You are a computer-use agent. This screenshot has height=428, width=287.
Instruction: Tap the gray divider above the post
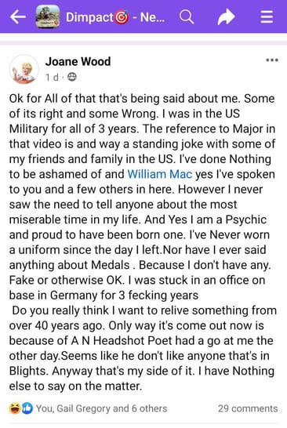(x=143, y=43)
